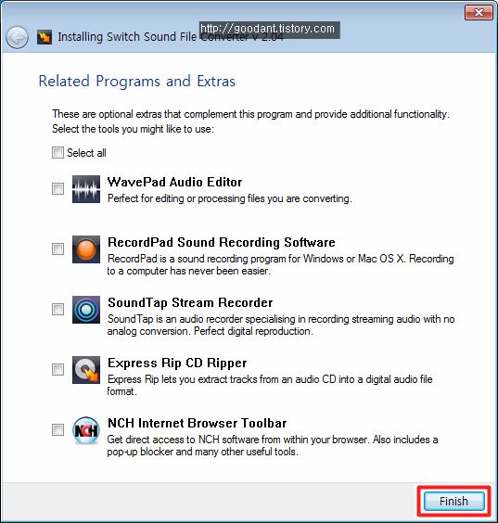Image resolution: width=498 pixels, height=523 pixels.
Task: Tick the NCH Internet Browser Toolbar checkbox
Action: [x=57, y=430]
